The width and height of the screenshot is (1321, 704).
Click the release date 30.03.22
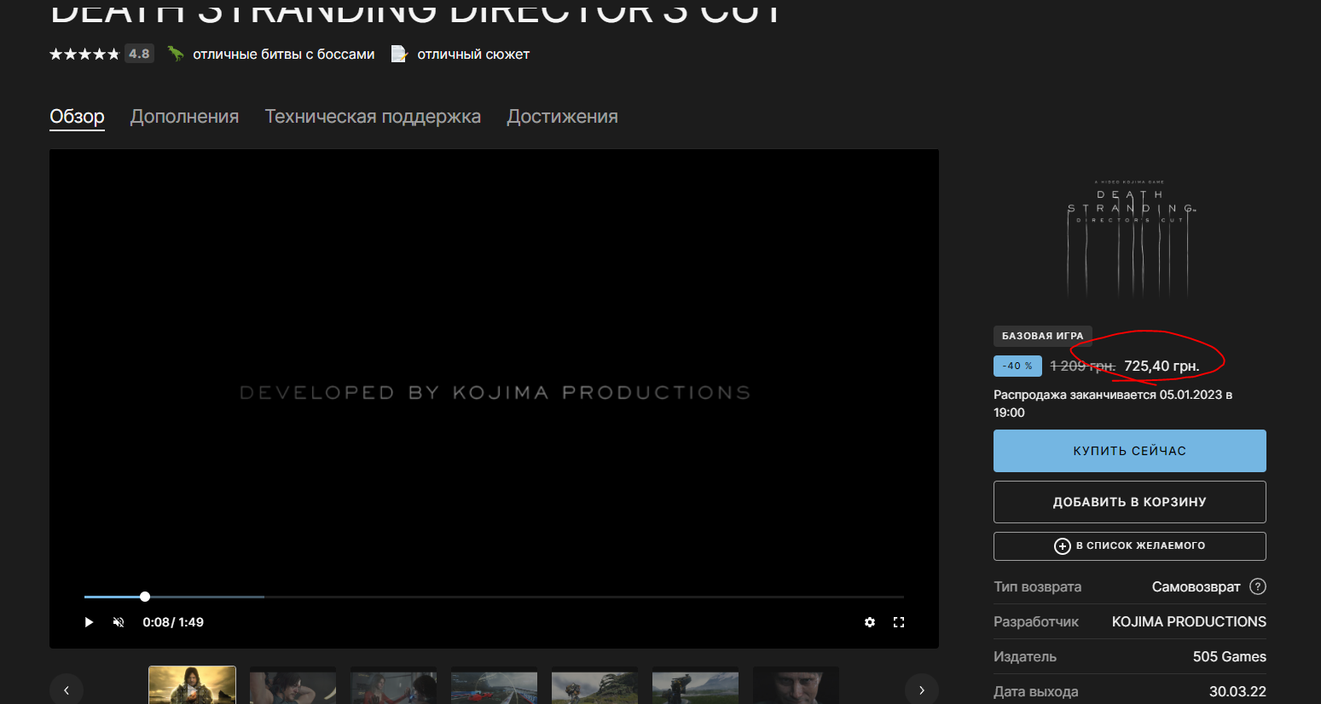coord(1237,692)
